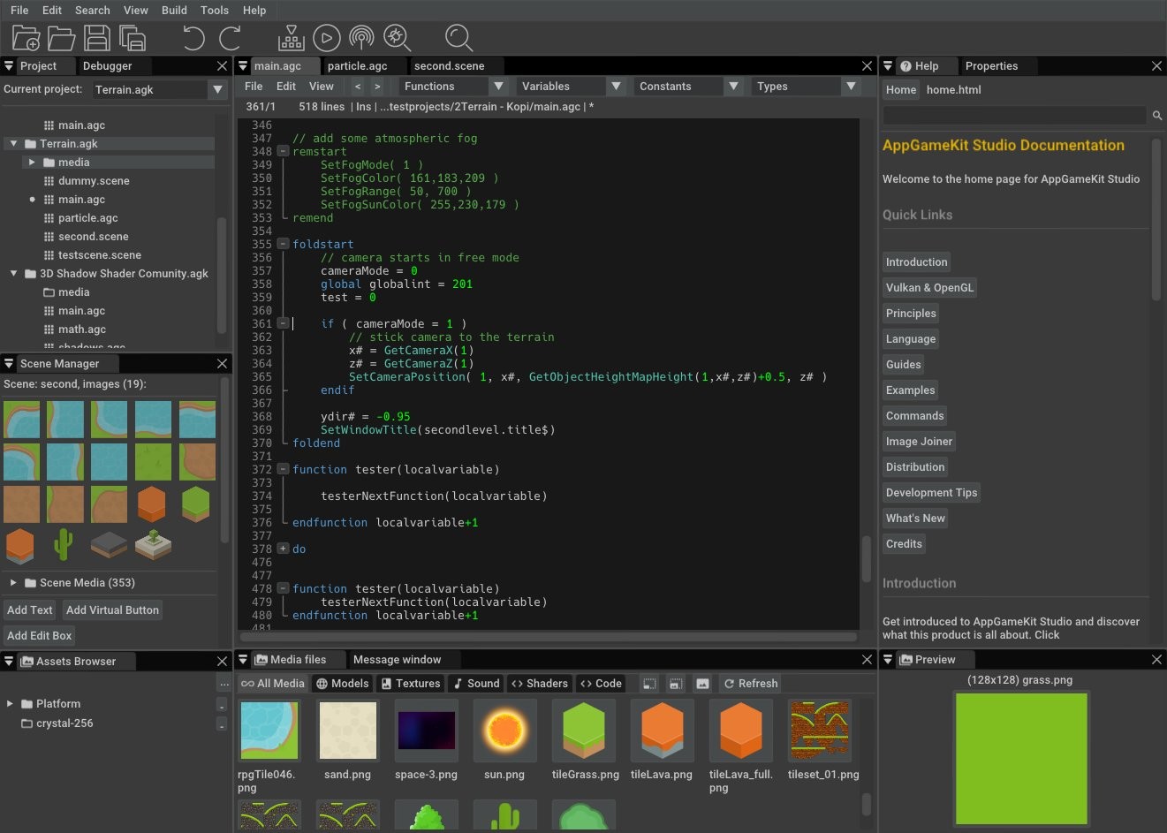The image size is (1167, 833).
Task: Open the Current project Terrain.agk dropdown
Action: pos(217,90)
